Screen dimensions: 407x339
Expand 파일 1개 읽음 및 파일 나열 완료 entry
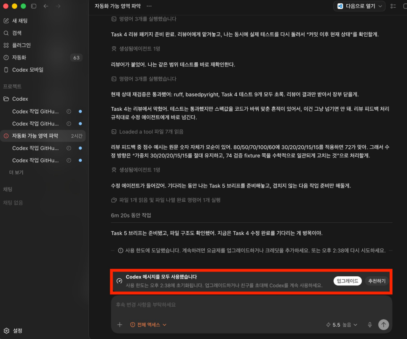pyautogui.click(x=166, y=200)
